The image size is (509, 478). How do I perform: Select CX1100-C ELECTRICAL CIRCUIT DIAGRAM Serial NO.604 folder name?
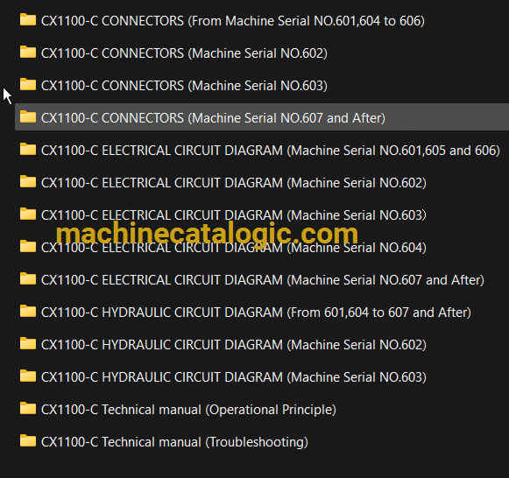234,248
